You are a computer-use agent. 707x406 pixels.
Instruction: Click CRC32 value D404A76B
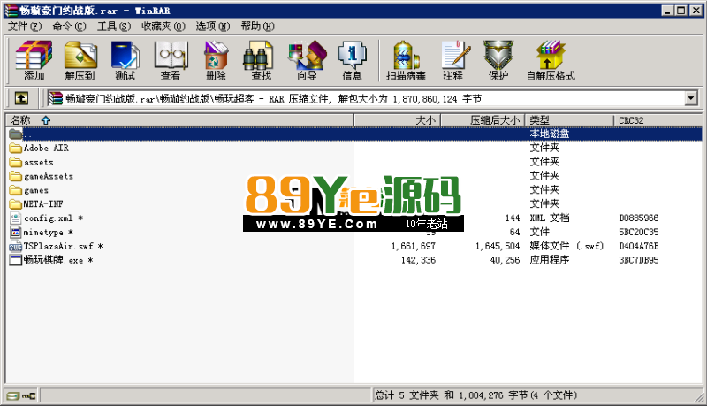point(638,246)
